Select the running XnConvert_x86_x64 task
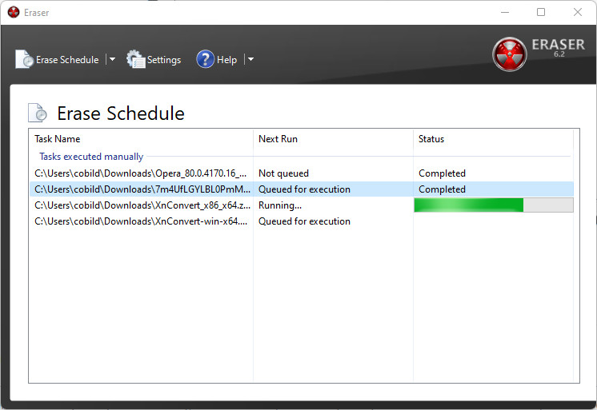Screen dimensions: 597x410 click(x=140, y=205)
